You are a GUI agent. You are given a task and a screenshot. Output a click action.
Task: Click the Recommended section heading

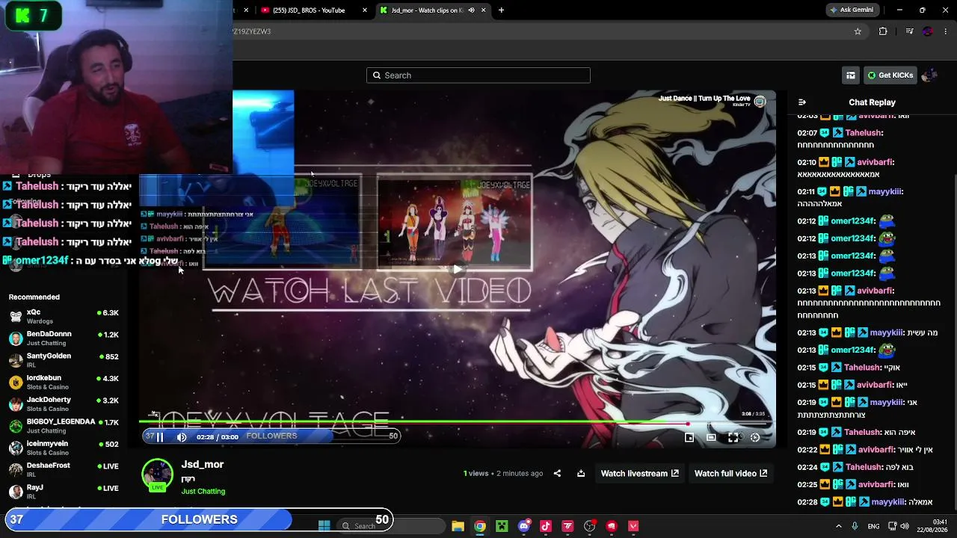coord(34,297)
